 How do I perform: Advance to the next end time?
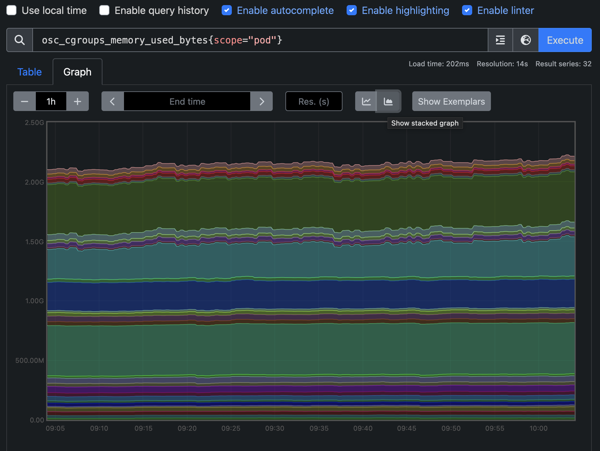click(262, 101)
